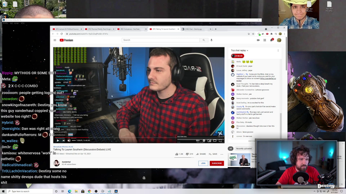Open the video player settings gear
Image resolution: width=346 pixels, height=194 pixels.
point(204,140)
